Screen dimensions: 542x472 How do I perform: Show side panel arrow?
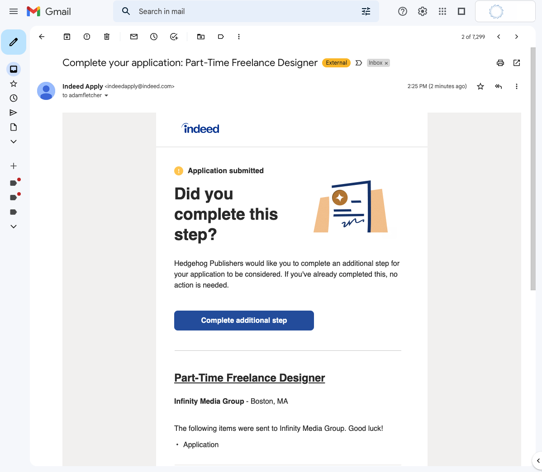pos(538,461)
